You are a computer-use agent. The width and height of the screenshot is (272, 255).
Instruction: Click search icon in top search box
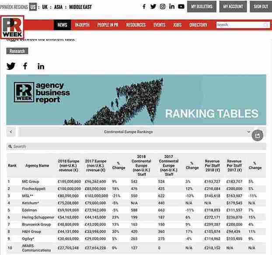click(x=266, y=25)
